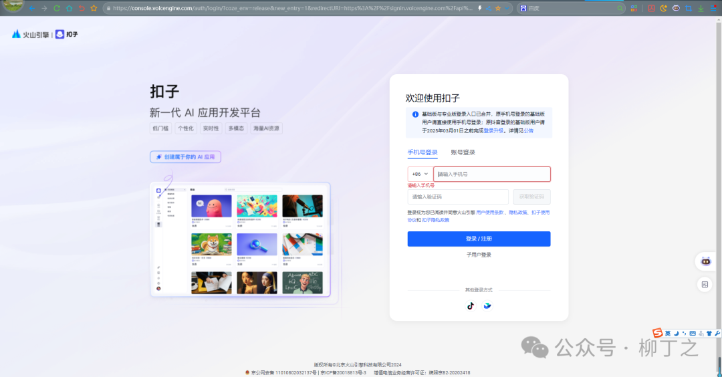722x377 pixels.
Task: Open the address bar dropdown arrow
Action: point(507,8)
